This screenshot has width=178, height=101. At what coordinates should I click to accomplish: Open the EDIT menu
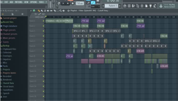6,2
